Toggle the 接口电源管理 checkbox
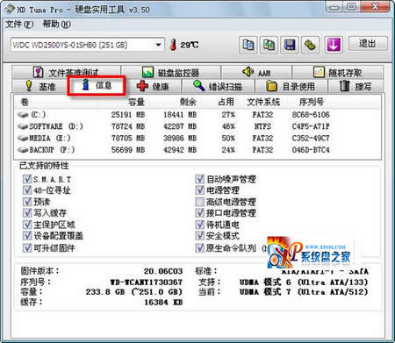 200,213
